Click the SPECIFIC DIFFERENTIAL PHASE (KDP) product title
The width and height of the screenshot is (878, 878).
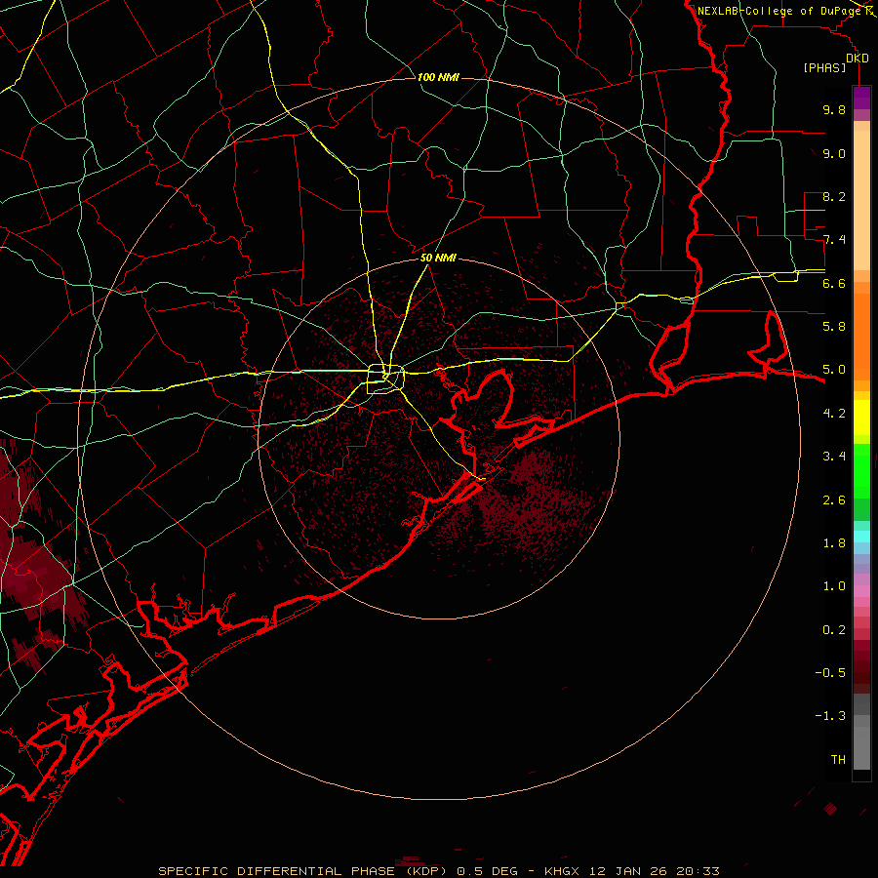pos(305,871)
